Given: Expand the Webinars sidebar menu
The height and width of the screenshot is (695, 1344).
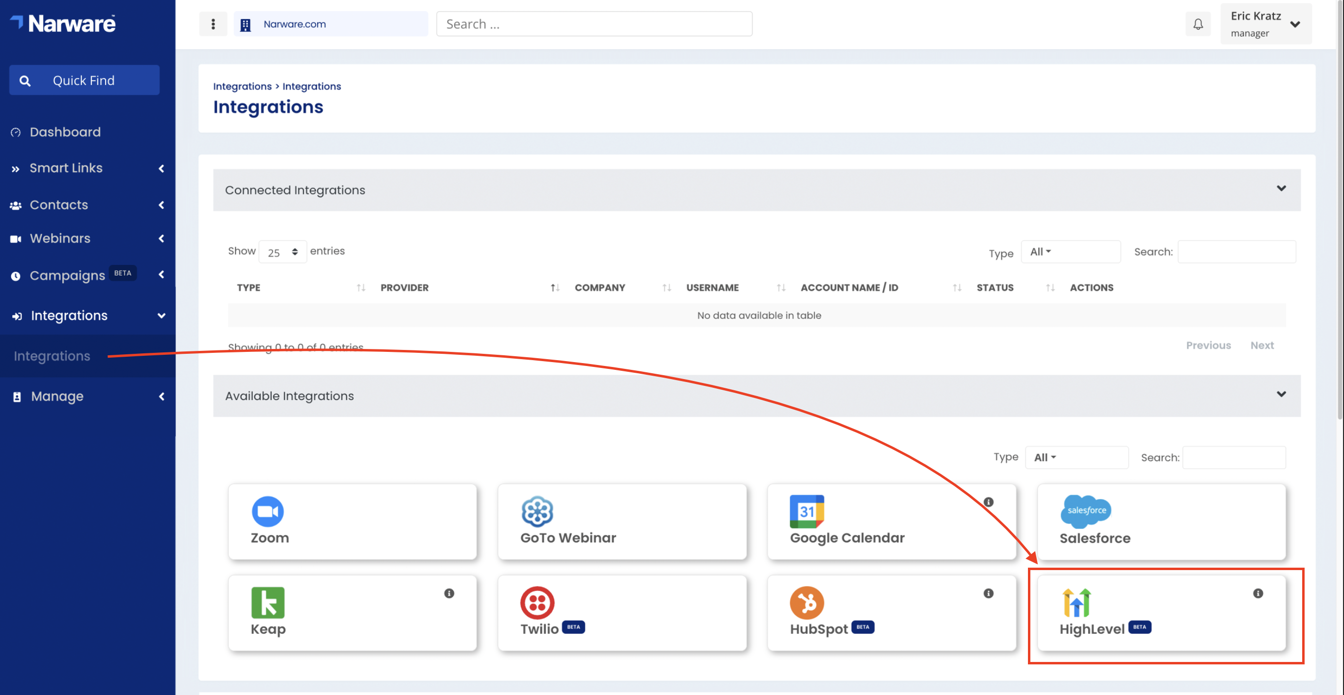Looking at the screenshot, I should tap(161, 238).
